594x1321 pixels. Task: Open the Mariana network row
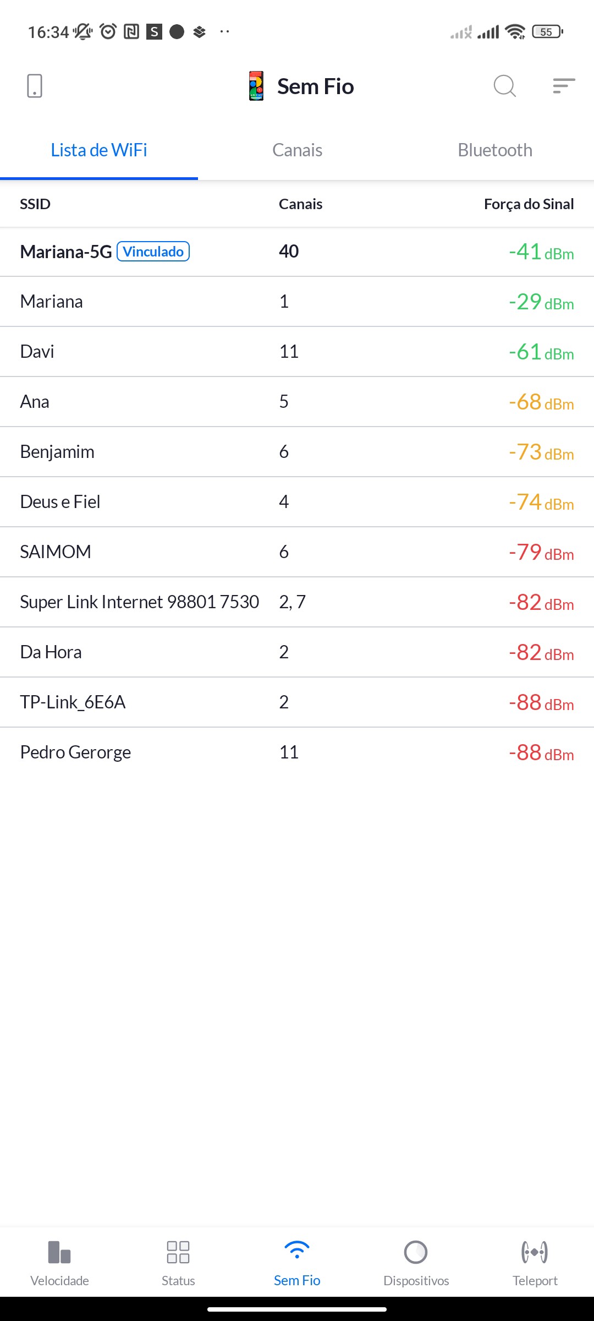297,302
